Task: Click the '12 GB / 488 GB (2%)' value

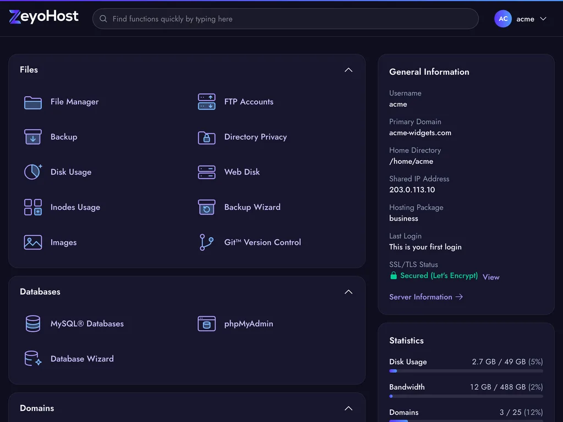Action: pyautogui.click(x=506, y=387)
